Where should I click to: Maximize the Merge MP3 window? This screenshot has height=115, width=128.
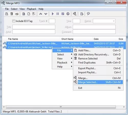click(113, 2)
